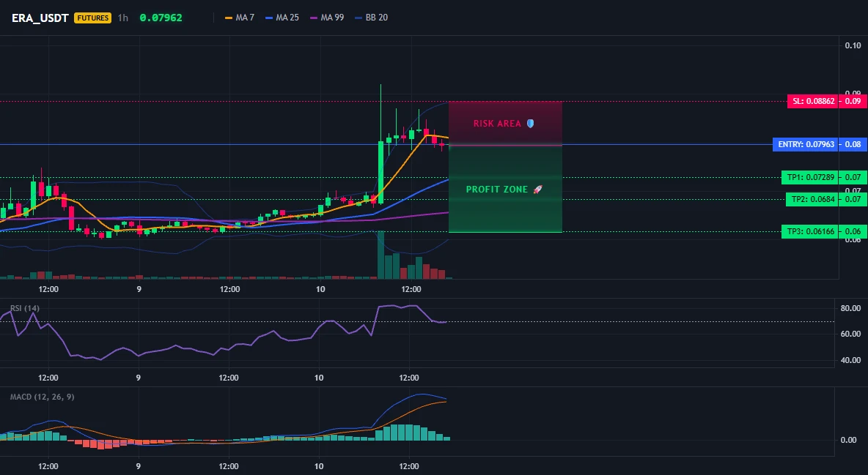This screenshot has width=868, height=475.
Task: Click the rocket icon in the Profit Zone
Action: point(537,189)
